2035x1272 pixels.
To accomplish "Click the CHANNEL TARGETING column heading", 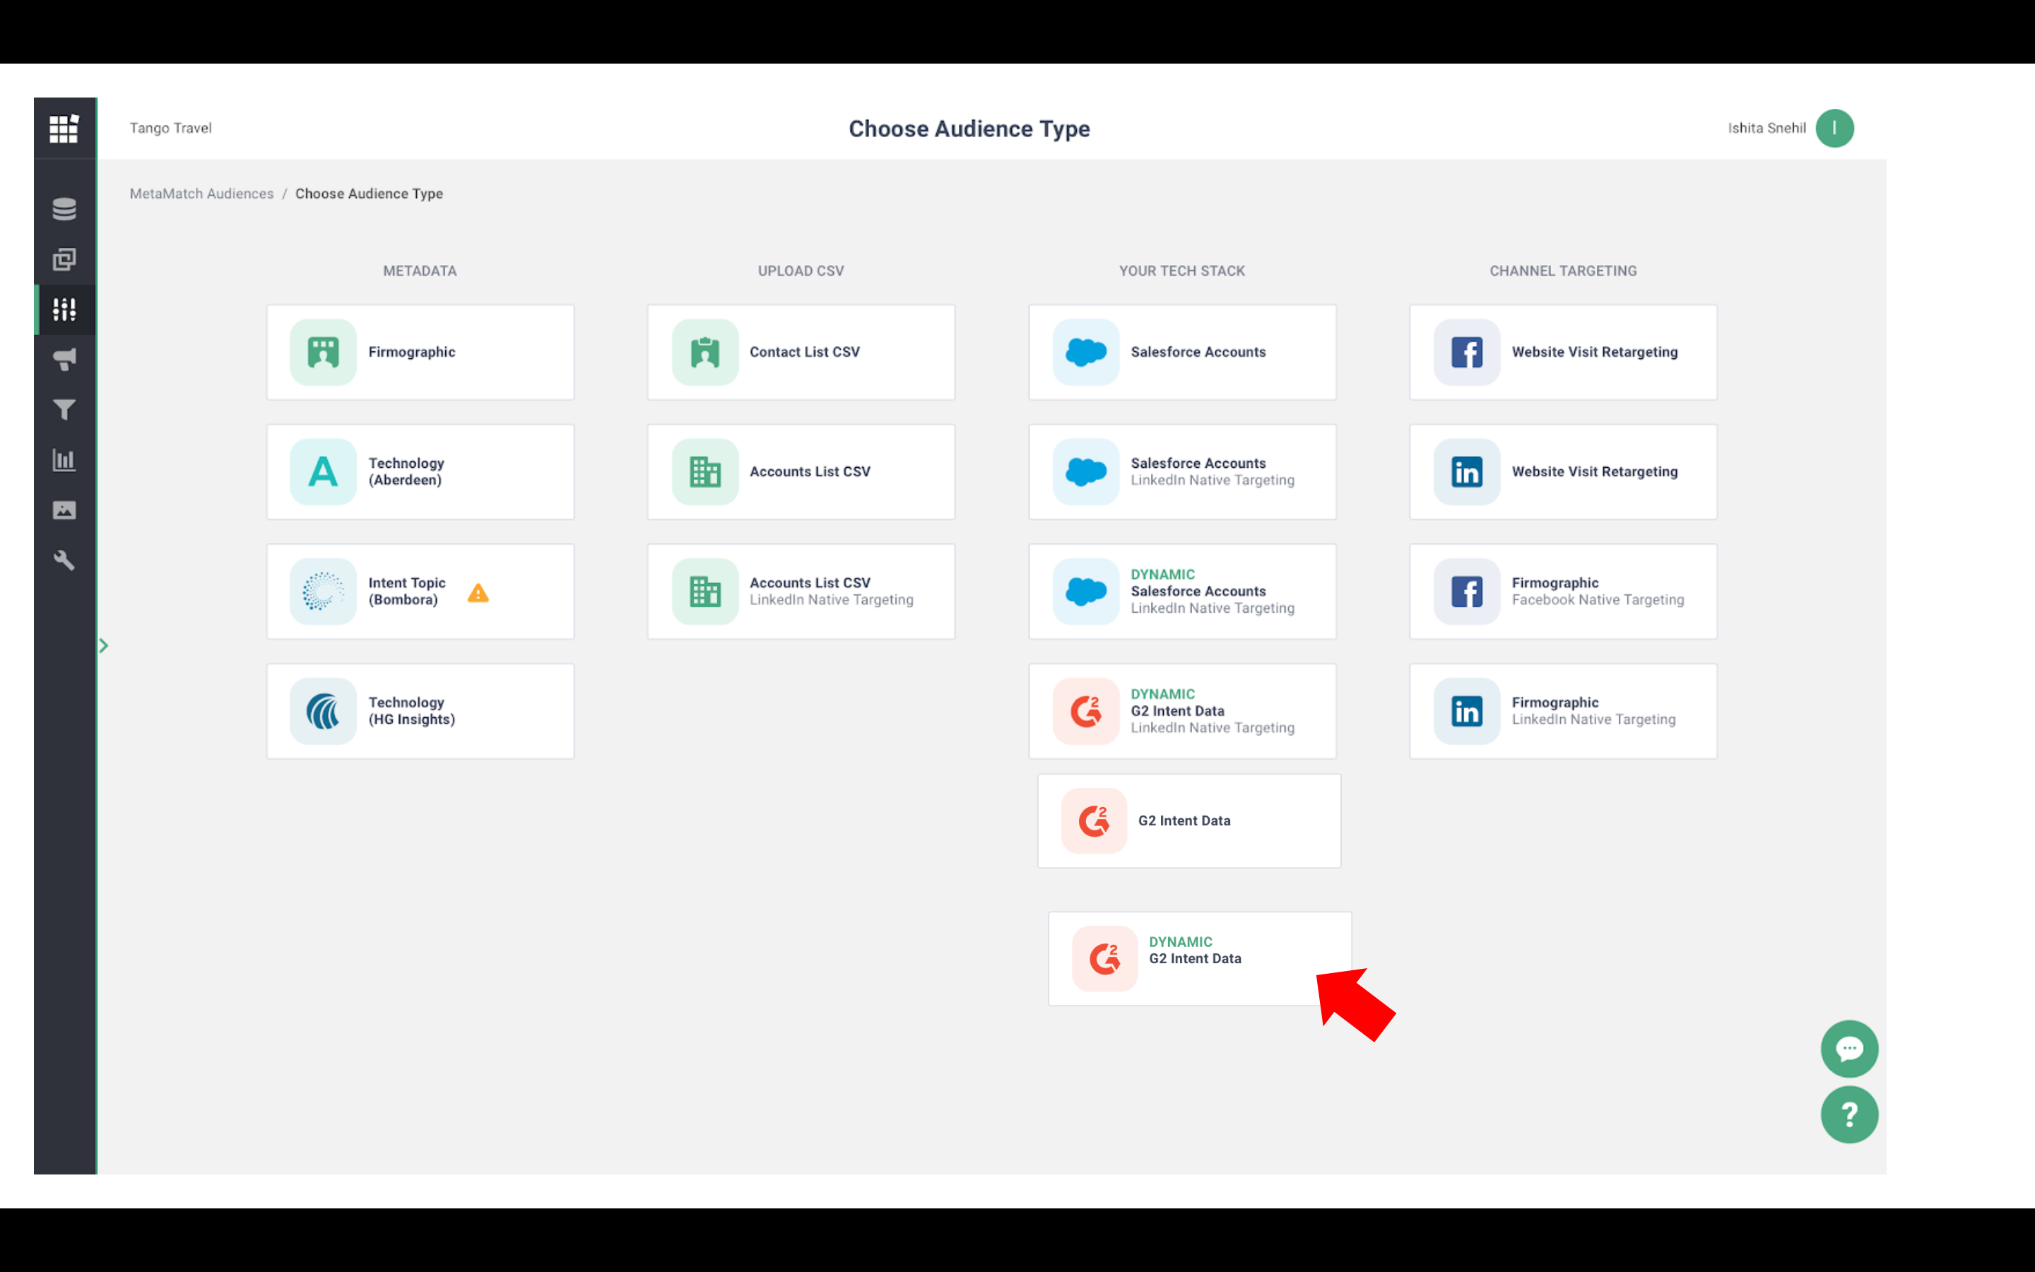I will coord(1563,271).
